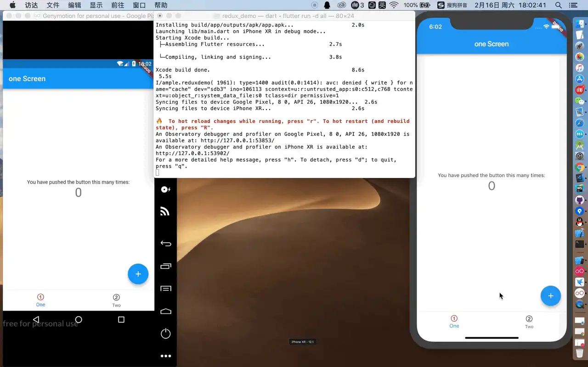Viewport: 588px width, 367px height.
Task: Open WeChat in the Dock
Action: point(580,101)
